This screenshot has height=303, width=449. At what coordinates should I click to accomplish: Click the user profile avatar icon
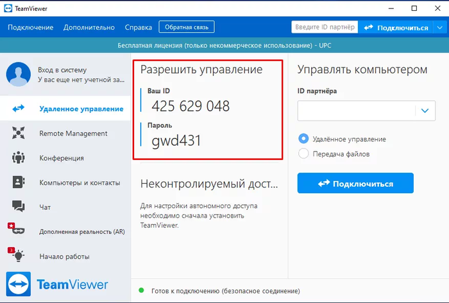click(18, 74)
